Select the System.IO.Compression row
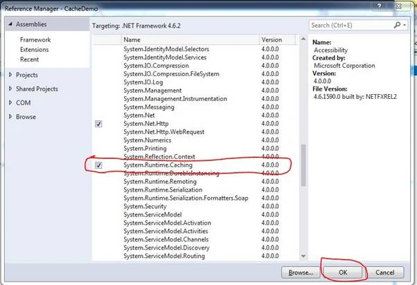Screen dimensions: 417x285 tap(195, 66)
